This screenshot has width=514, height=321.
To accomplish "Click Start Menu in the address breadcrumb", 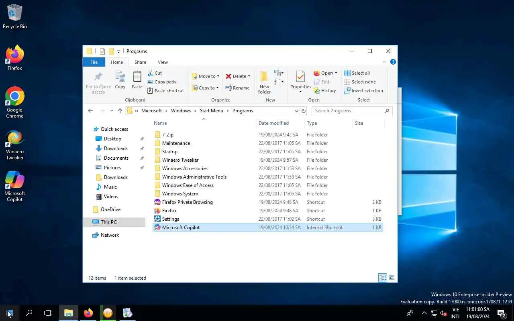I will [x=212, y=111].
